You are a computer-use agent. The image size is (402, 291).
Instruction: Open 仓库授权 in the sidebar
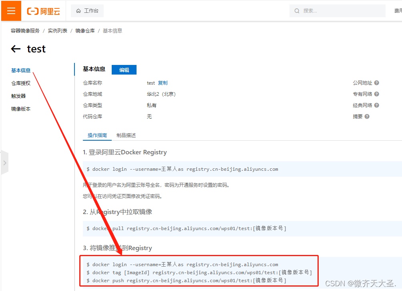point(21,83)
